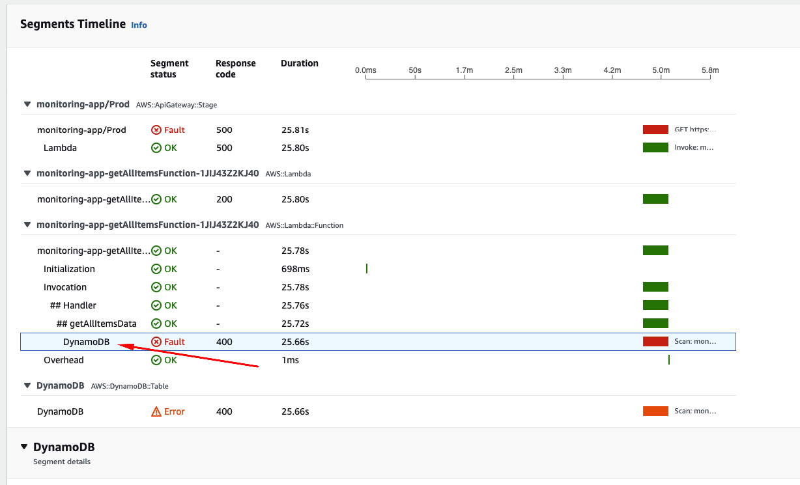Select the red Scan bar in highlighted DynamoDB row
This screenshot has width=800, height=485.
click(x=655, y=341)
